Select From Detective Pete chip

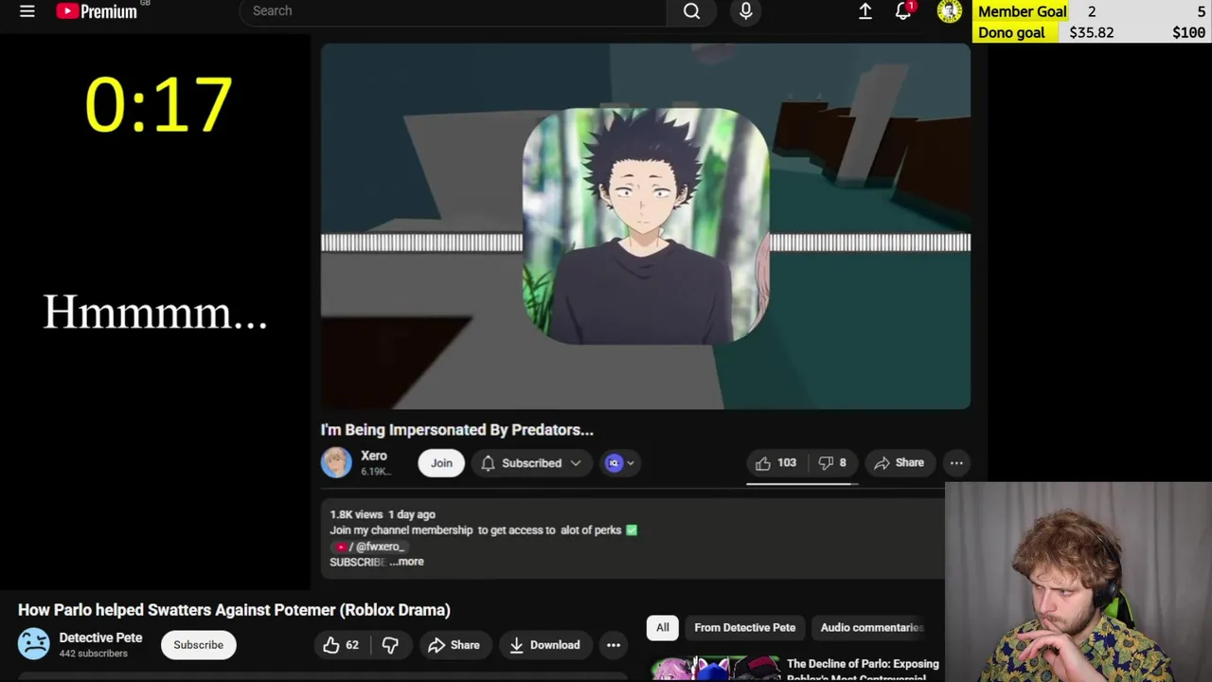point(745,627)
